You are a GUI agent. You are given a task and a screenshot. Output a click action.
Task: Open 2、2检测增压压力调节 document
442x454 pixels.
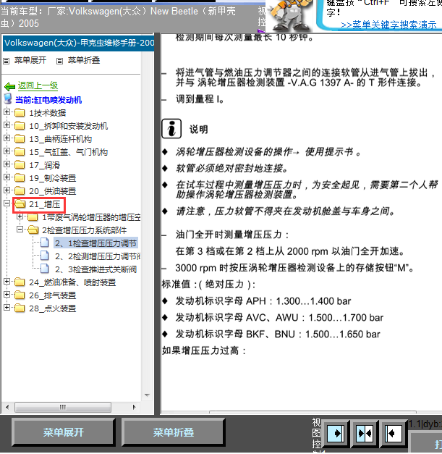98,256
